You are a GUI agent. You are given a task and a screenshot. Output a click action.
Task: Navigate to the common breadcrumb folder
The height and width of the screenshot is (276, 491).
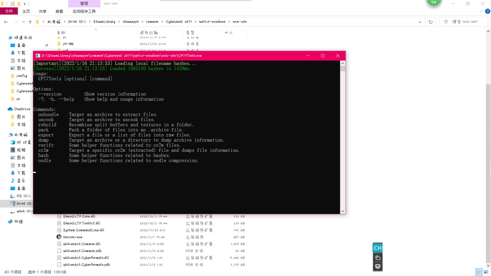[x=152, y=22]
